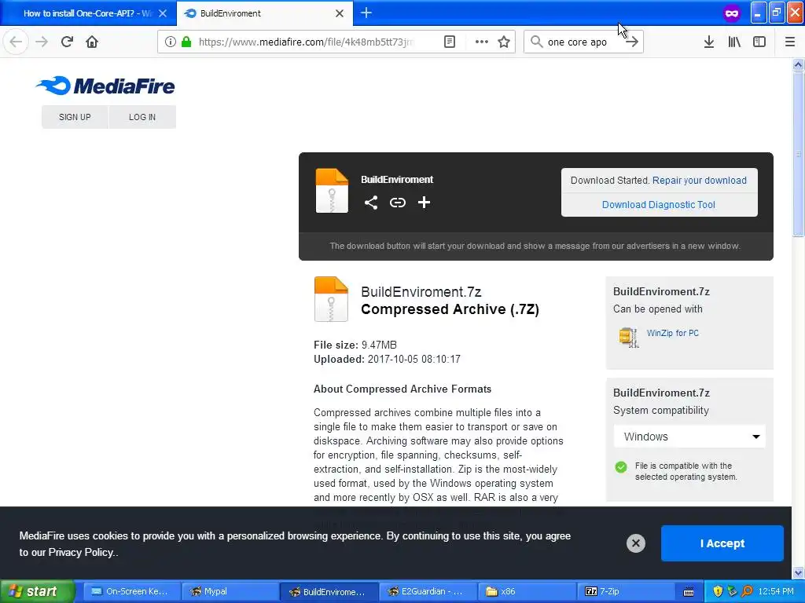This screenshot has width=805, height=603.
Task: Click the BuildEnviroment taskbar window button
Action: click(x=329, y=591)
